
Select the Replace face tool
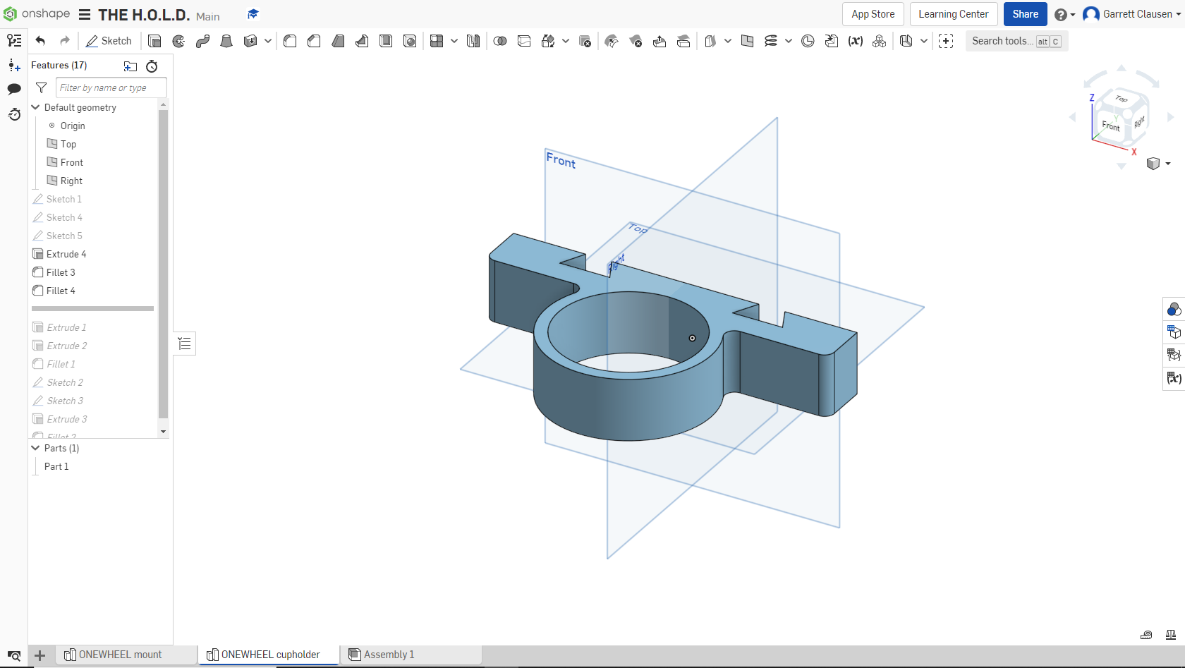tap(683, 41)
